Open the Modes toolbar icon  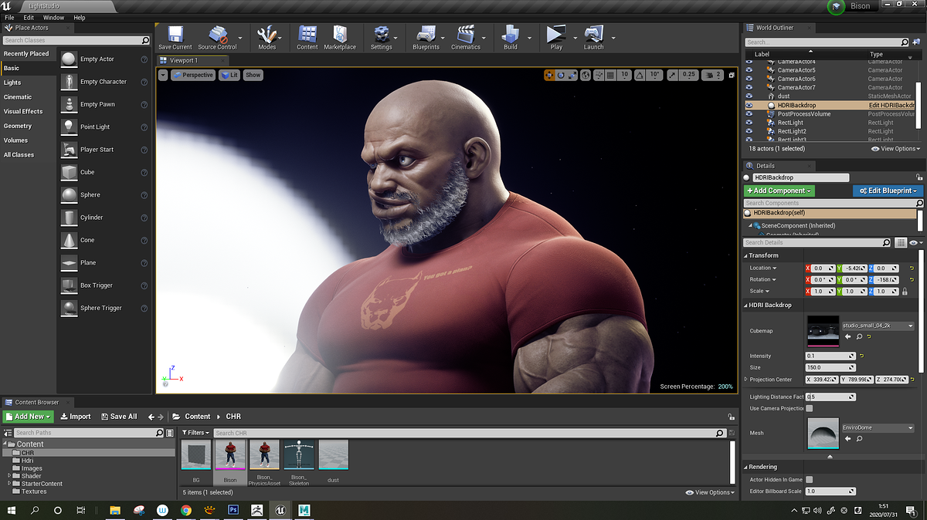(x=267, y=34)
